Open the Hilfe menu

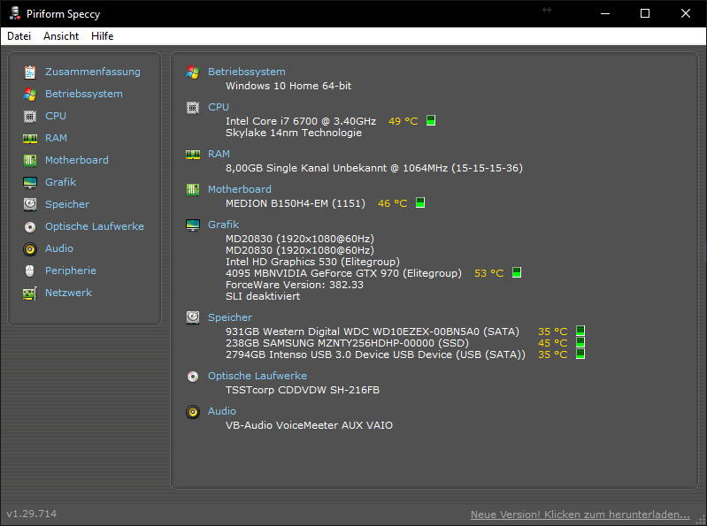pos(103,36)
